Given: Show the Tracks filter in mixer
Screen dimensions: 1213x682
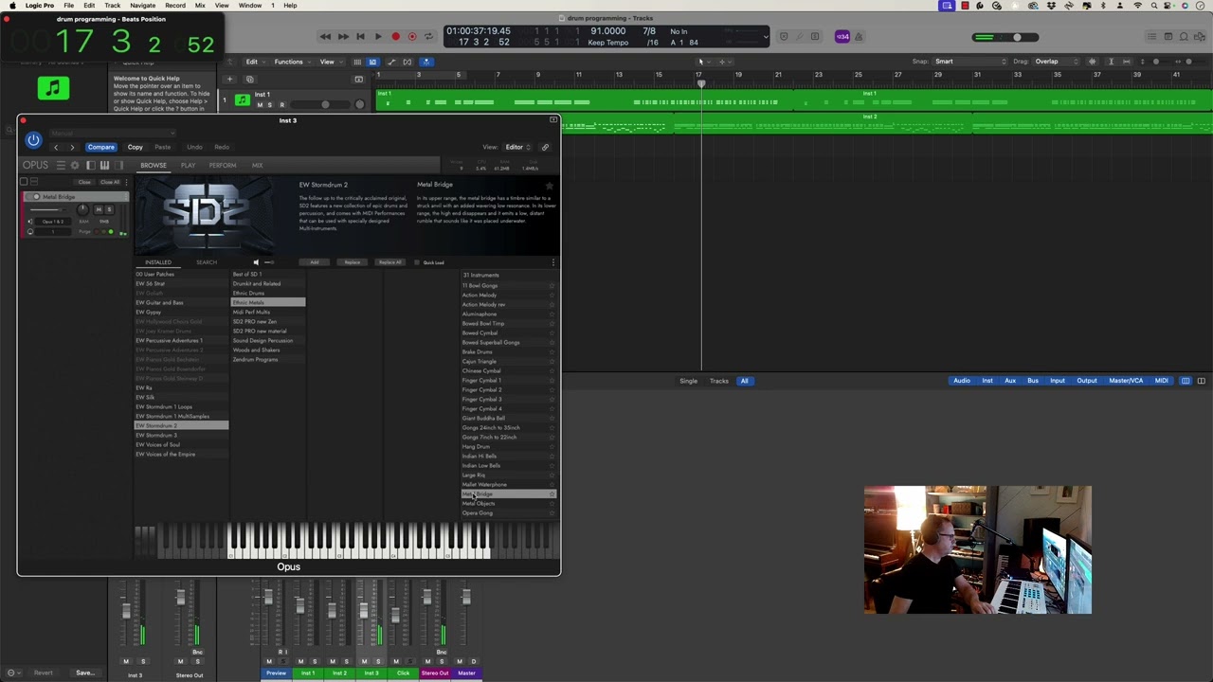Looking at the screenshot, I should tap(719, 381).
